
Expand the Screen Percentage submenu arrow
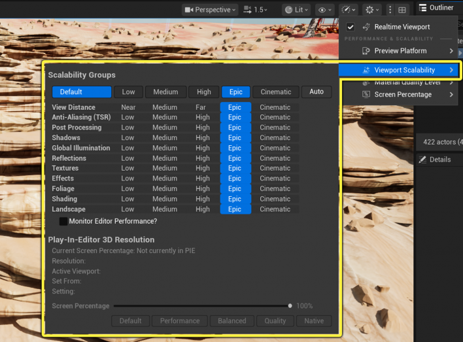(x=451, y=95)
